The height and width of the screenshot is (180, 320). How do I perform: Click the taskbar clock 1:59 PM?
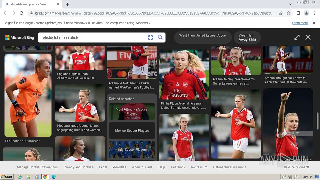tap(307, 177)
